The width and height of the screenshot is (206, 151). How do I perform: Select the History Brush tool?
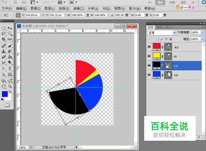click(10, 51)
